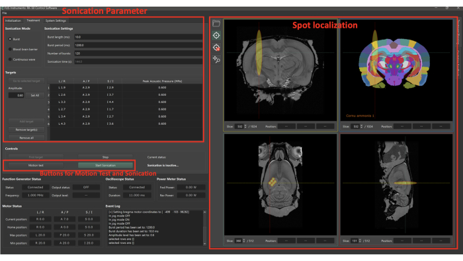Click the Number of bursts field
Image resolution: width=463 pixels, height=261 pixels.
pos(138,54)
